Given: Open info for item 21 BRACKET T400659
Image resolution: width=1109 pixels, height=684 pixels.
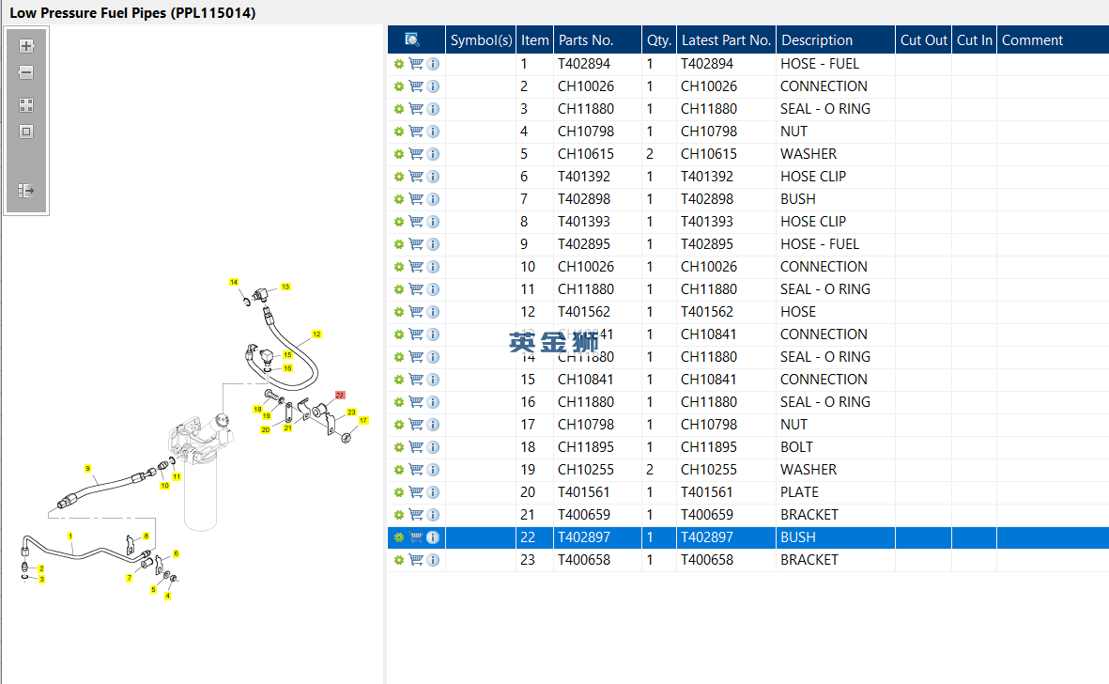Looking at the screenshot, I should [x=433, y=515].
